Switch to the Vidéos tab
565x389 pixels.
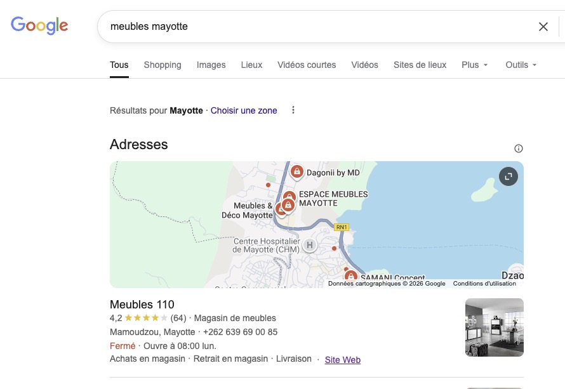(x=364, y=65)
